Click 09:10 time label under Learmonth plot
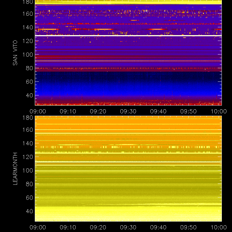The height and width of the screenshot is (232, 232). point(68,227)
